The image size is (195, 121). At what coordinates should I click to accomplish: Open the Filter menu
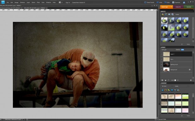[x=38, y=3]
